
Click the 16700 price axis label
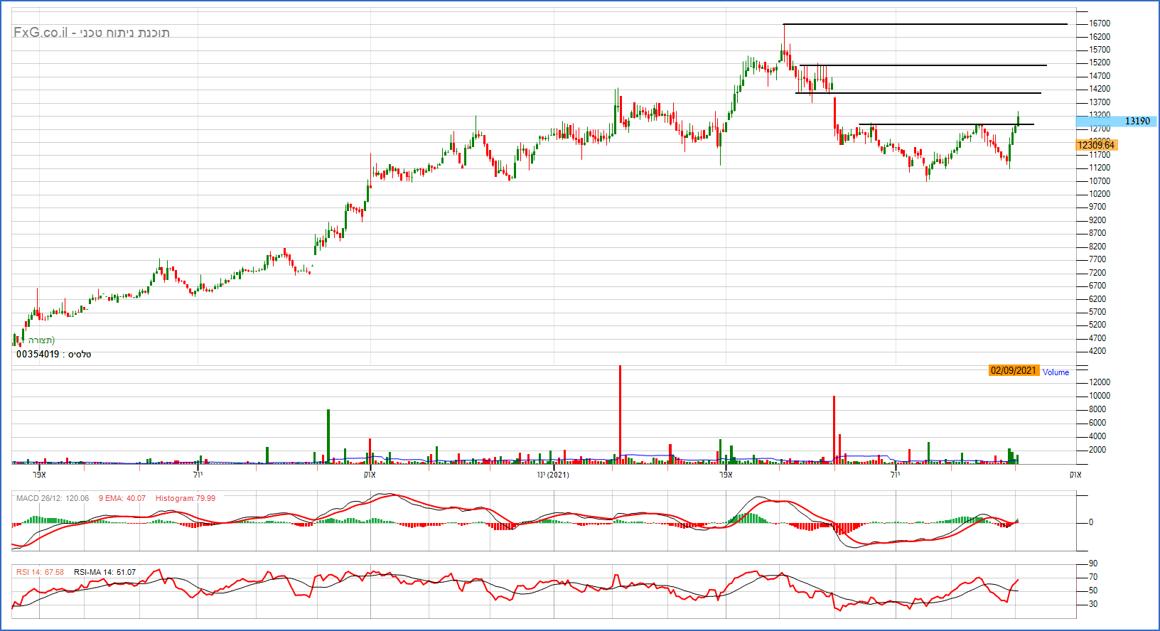click(x=1099, y=23)
